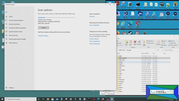Open the Windows Start menu

[x=2, y=99]
